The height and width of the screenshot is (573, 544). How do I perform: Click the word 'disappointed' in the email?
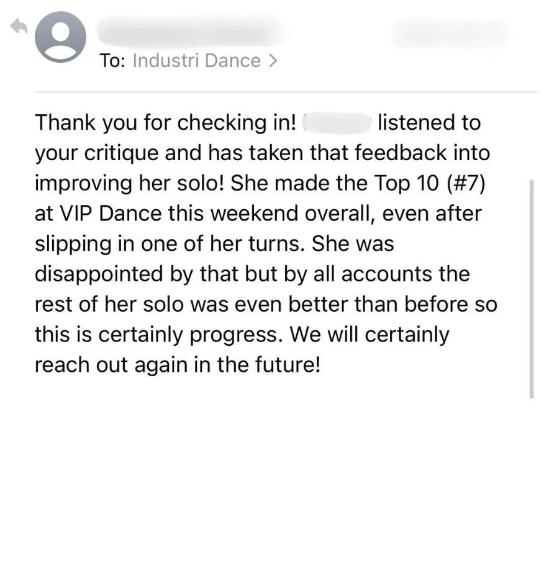coord(99,274)
